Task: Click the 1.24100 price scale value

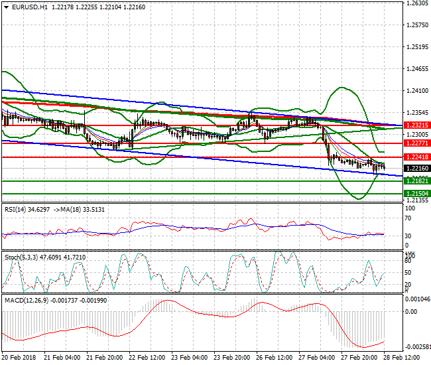Action: coord(417,90)
